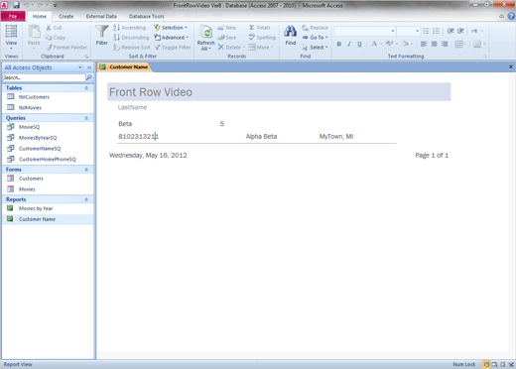Open the File tab
The image size is (516, 369).
tap(13, 16)
